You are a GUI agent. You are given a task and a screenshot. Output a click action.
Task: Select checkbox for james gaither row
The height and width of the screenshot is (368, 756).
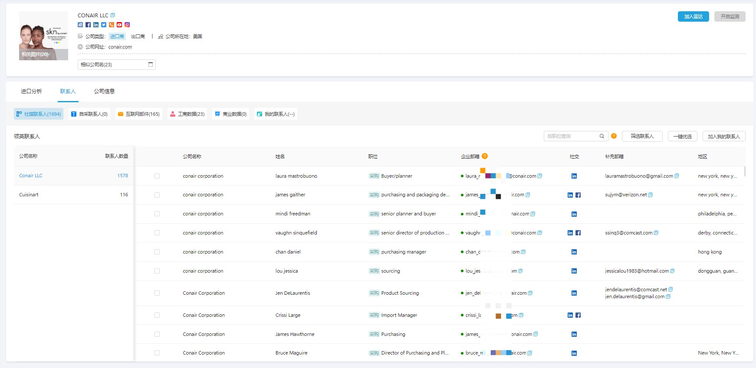pyautogui.click(x=157, y=195)
